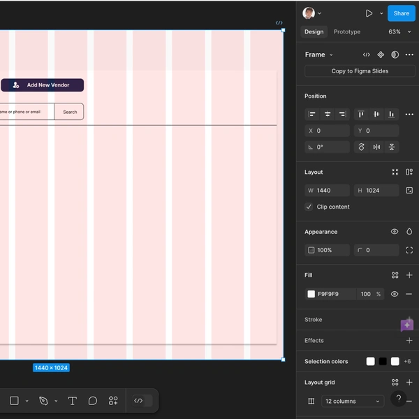Hide the F9F9F9 fill eye toggle
Viewport: 419px width, 419px height.
(x=395, y=294)
